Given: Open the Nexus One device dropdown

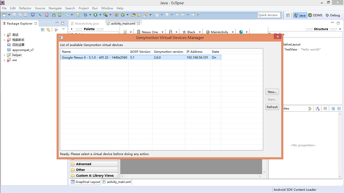Looking at the screenshot, I should [150, 32].
